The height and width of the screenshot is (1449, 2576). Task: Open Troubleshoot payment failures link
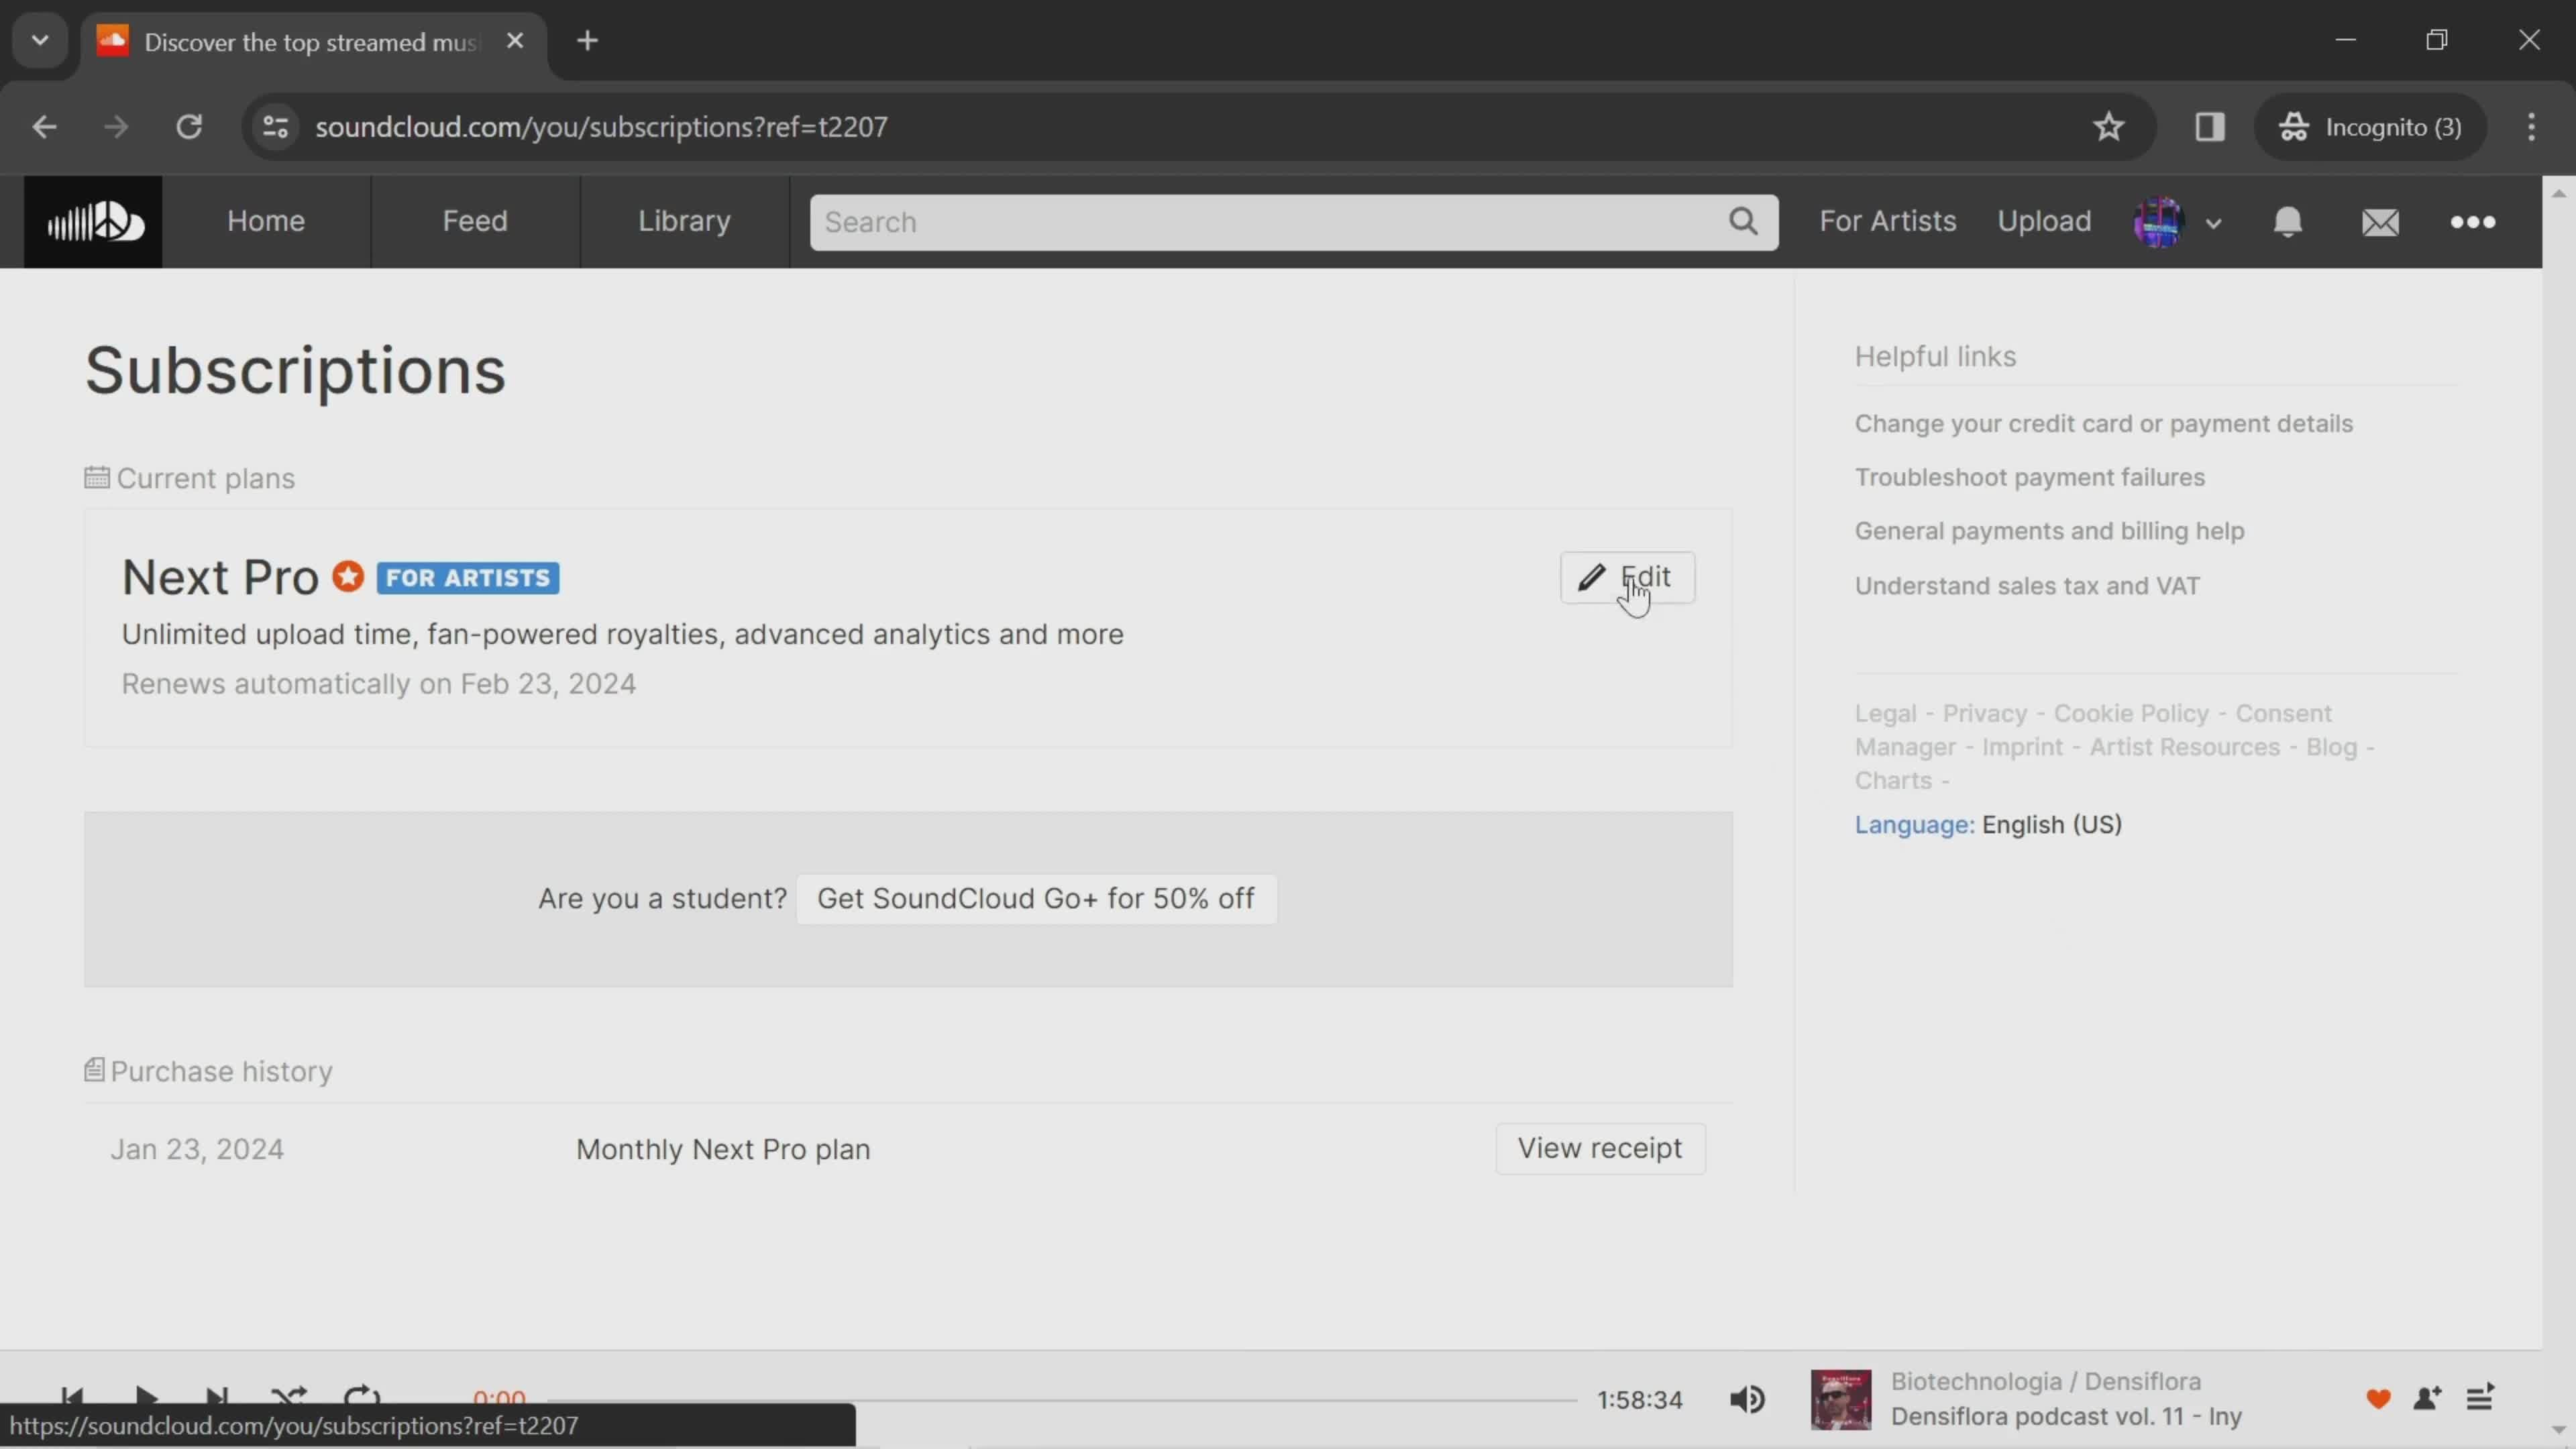click(2029, 477)
